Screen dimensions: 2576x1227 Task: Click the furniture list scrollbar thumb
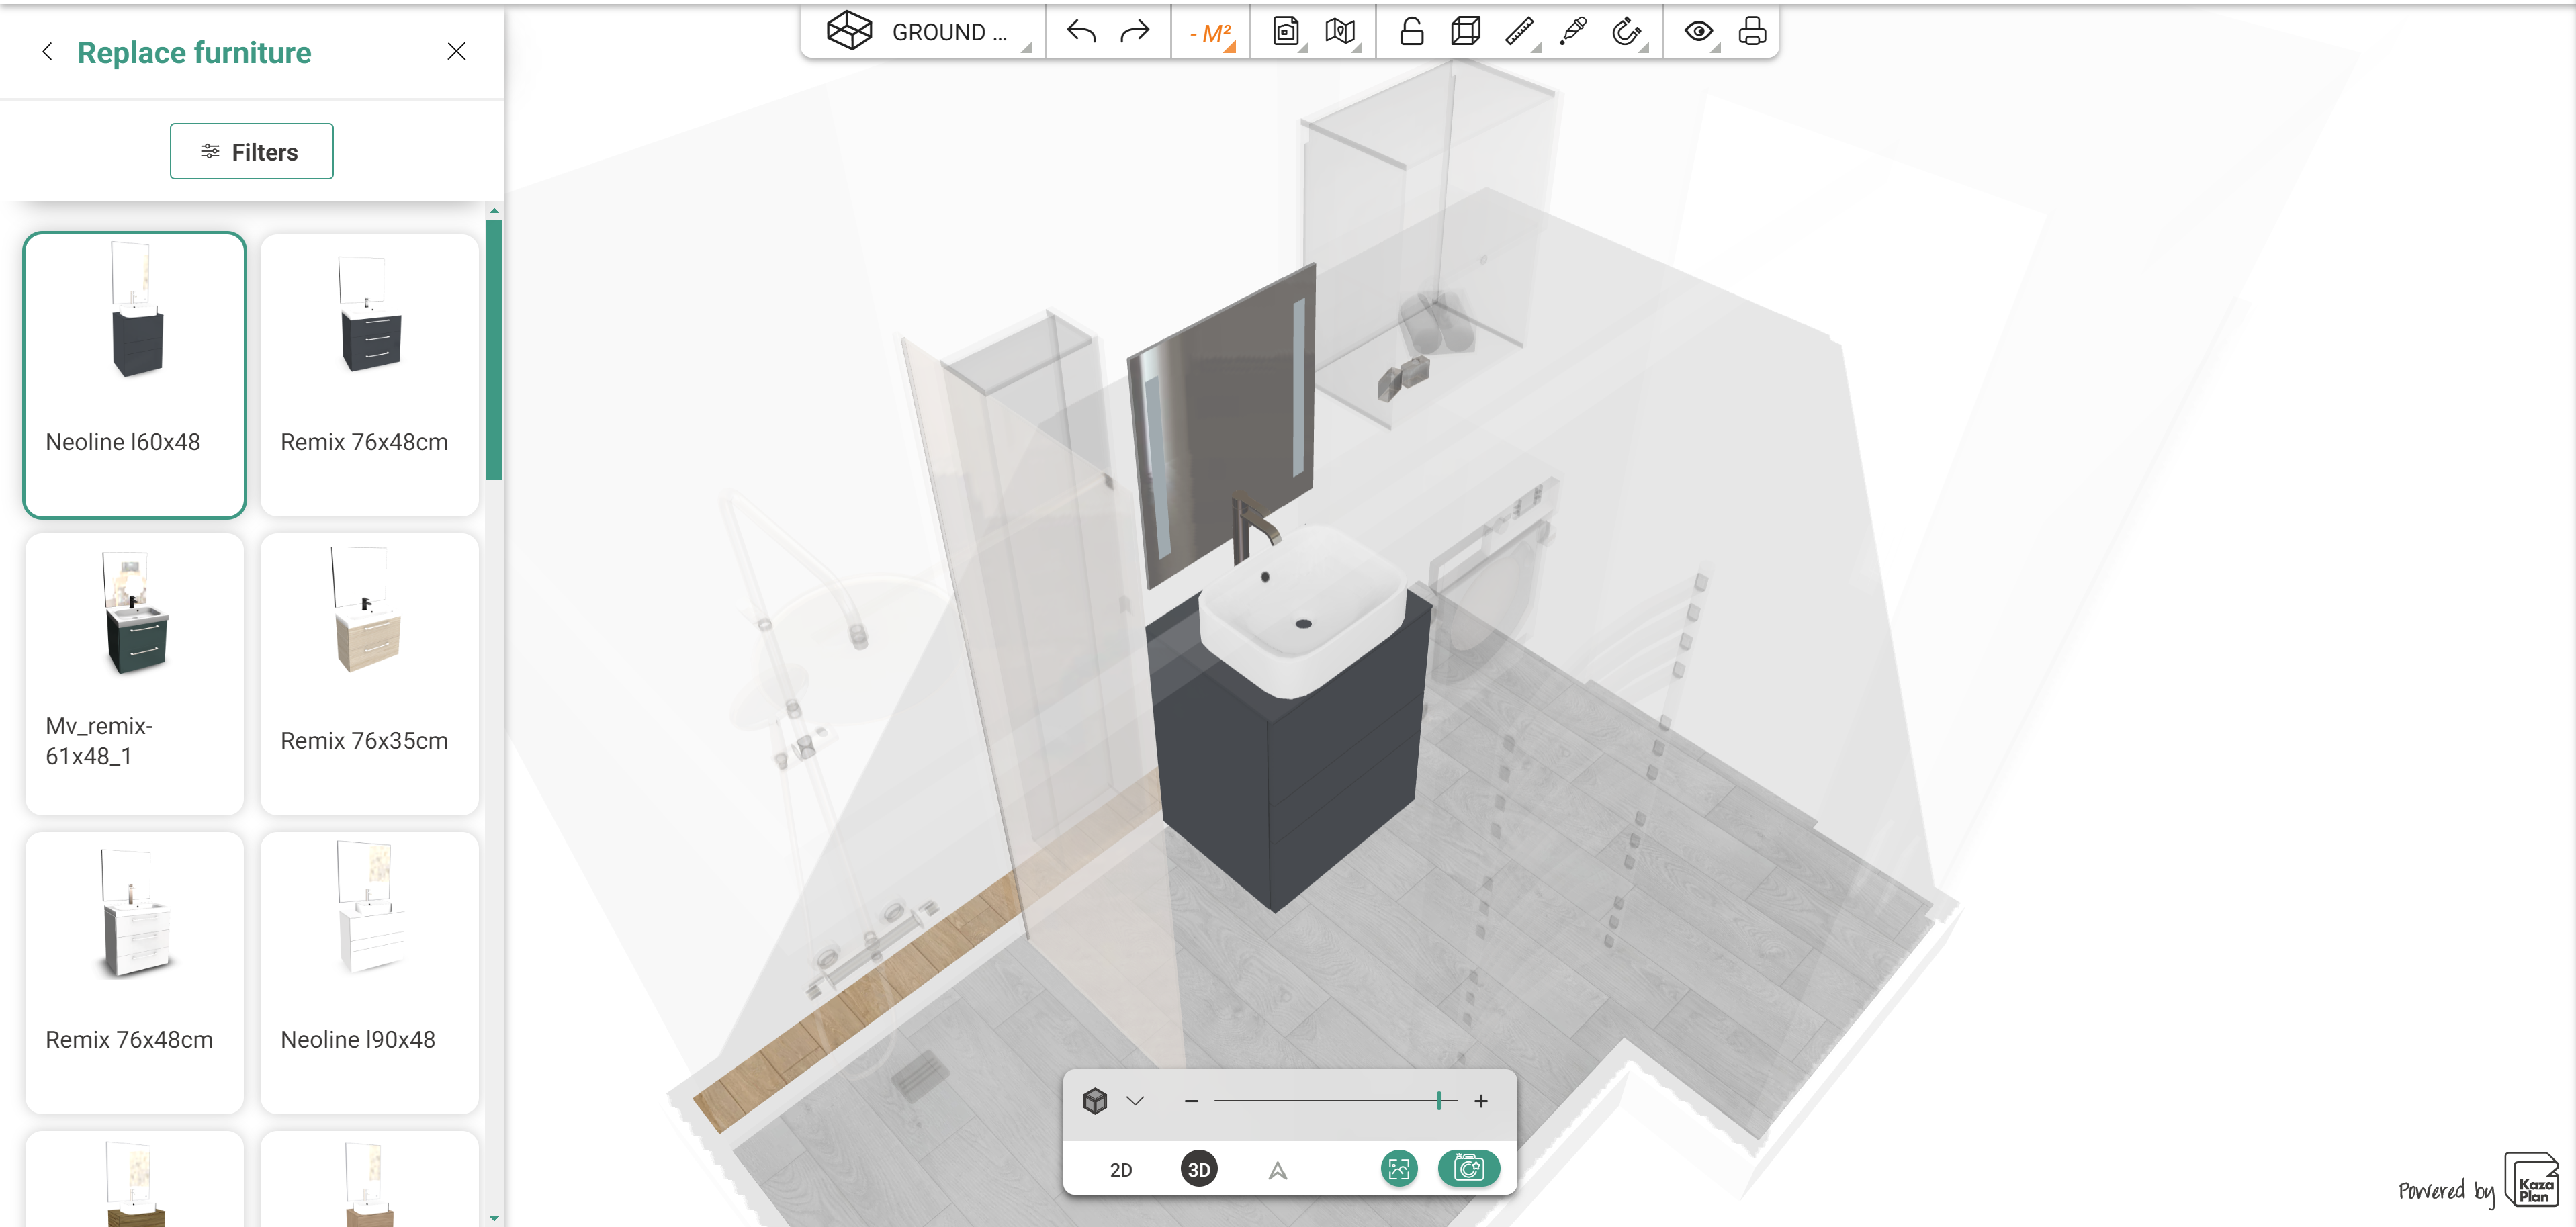click(494, 350)
